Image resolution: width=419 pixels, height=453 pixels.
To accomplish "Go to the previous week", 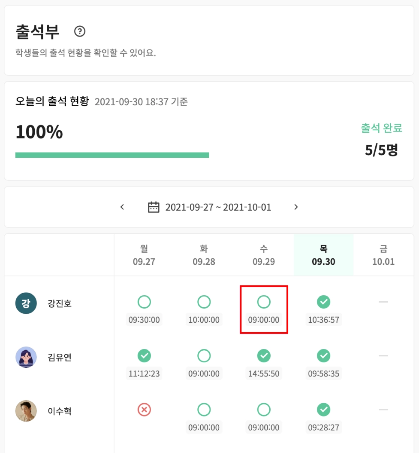I will (122, 207).
